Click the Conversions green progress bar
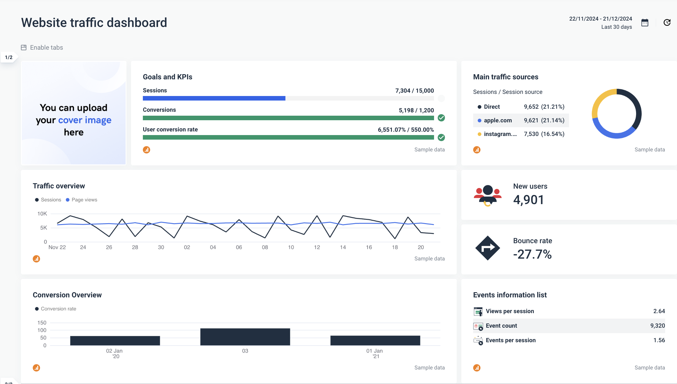The height and width of the screenshot is (384, 677). [x=288, y=118]
